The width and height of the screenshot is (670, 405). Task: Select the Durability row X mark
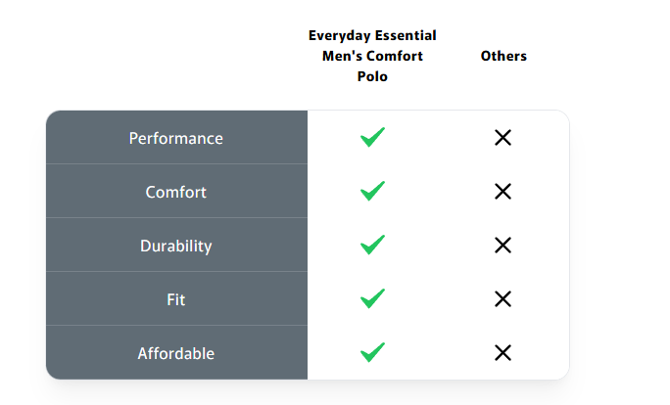[503, 246]
